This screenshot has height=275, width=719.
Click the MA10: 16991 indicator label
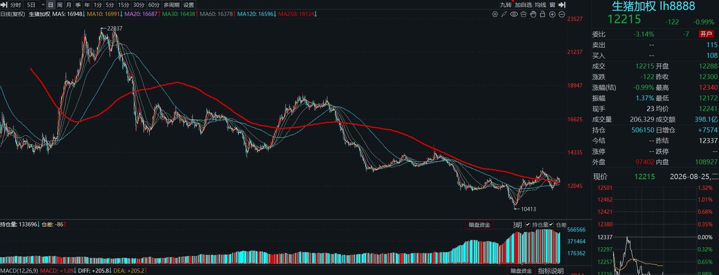(104, 14)
